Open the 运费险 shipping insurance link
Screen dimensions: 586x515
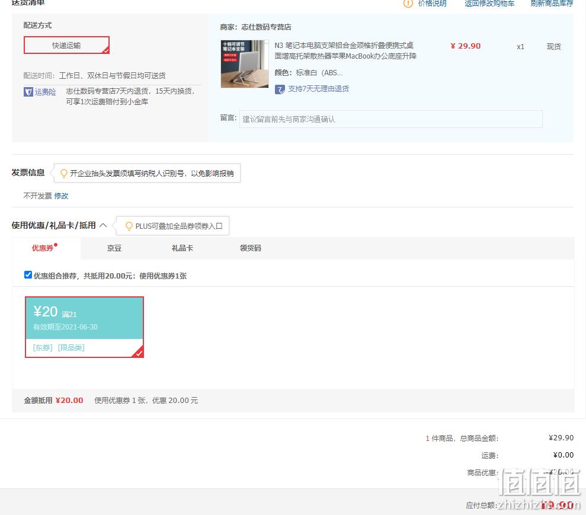[45, 92]
